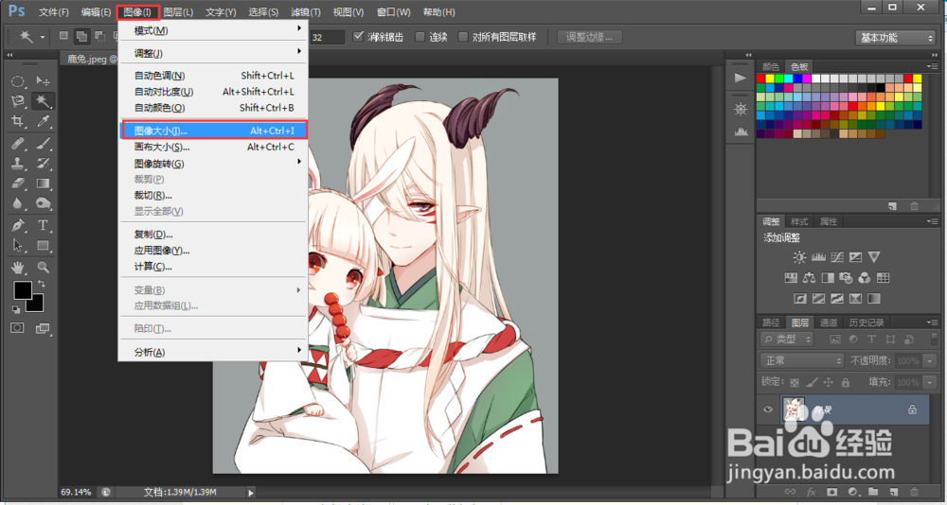Toggle lock transparent pixels icon
This screenshot has width=947, height=505.
coord(795,382)
